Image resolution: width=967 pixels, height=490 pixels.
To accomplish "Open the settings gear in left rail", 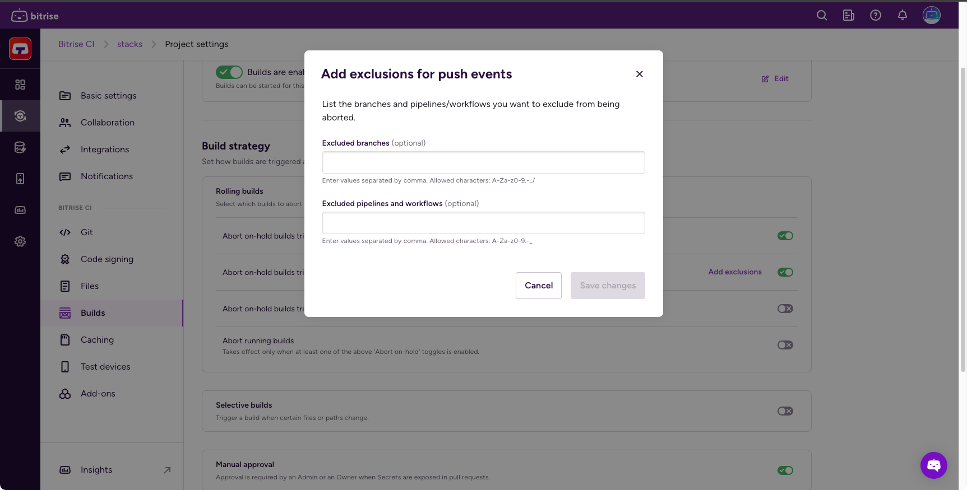I will click(20, 241).
